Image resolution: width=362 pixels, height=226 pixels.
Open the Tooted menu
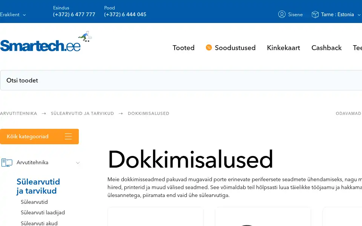point(184,48)
